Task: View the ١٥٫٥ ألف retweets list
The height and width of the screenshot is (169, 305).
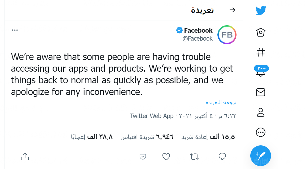Action: click(x=208, y=137)
